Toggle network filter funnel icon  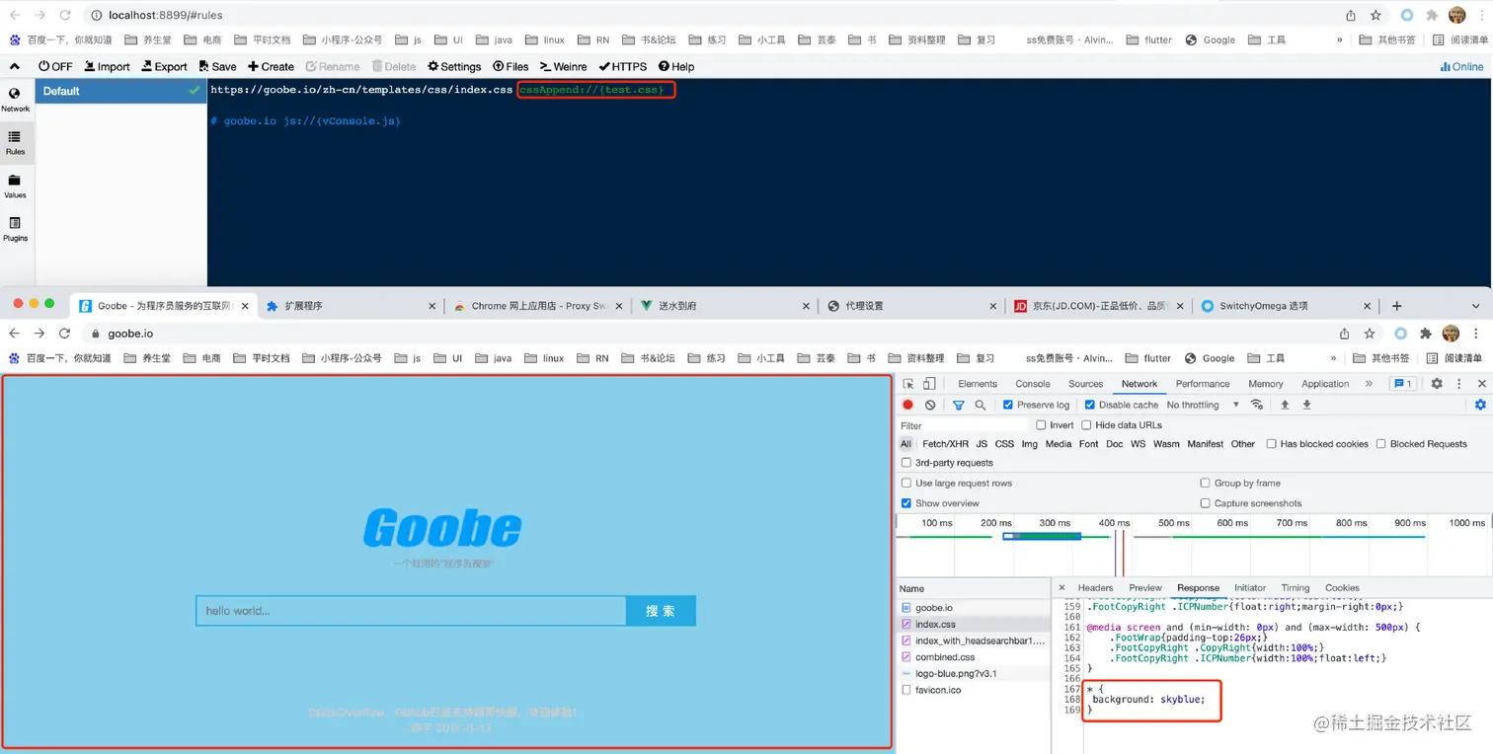click(x=958, y=405)
